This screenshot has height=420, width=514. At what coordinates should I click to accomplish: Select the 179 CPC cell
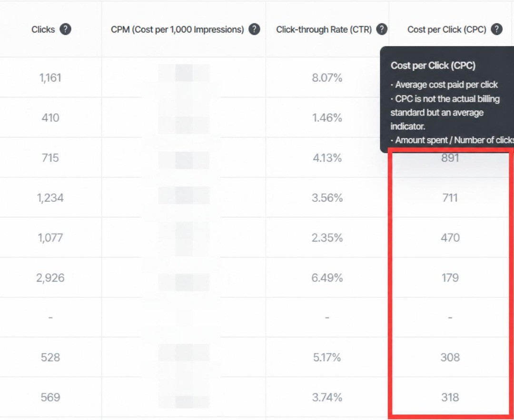pos(450,278)
